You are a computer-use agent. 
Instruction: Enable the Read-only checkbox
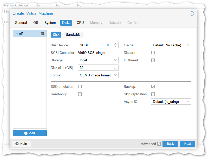pyautogui.click(x=80, y=94)
